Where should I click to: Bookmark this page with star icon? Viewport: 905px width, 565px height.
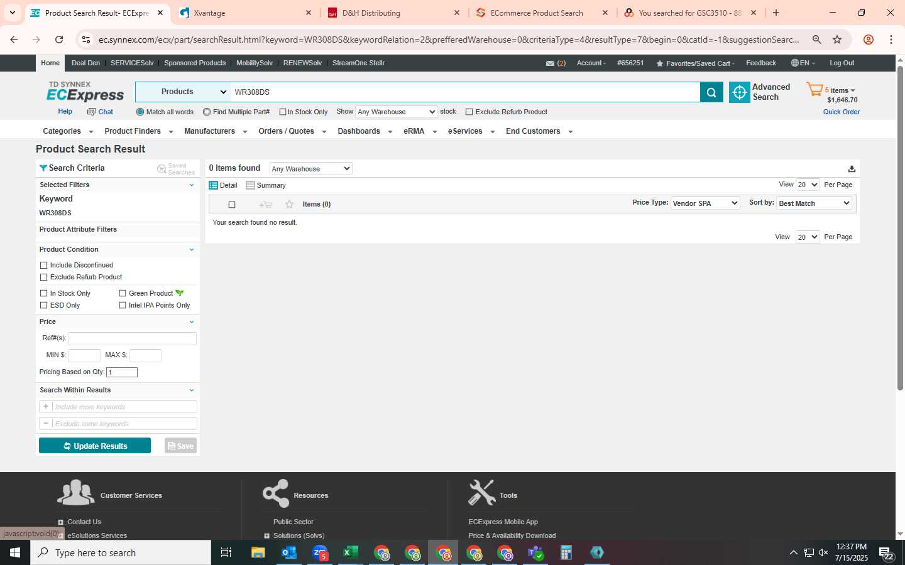[x=837, y=40]
